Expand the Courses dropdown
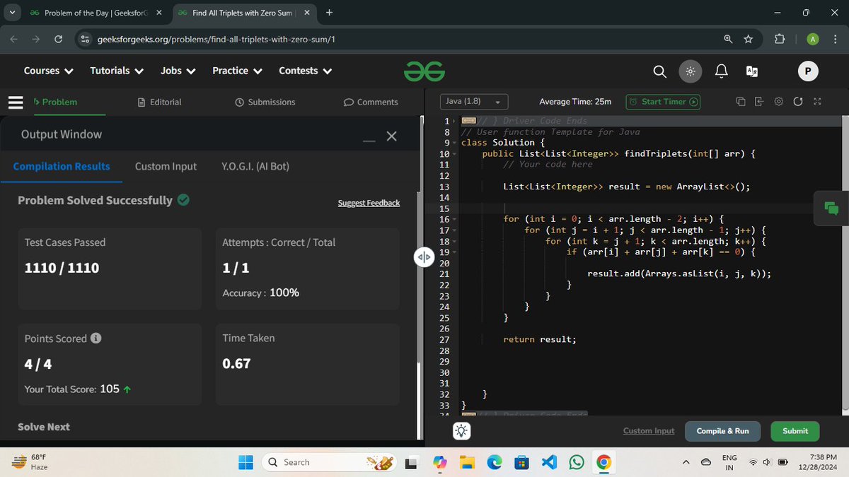The height and width of the screenshot is (477, 849). (48, 71)
